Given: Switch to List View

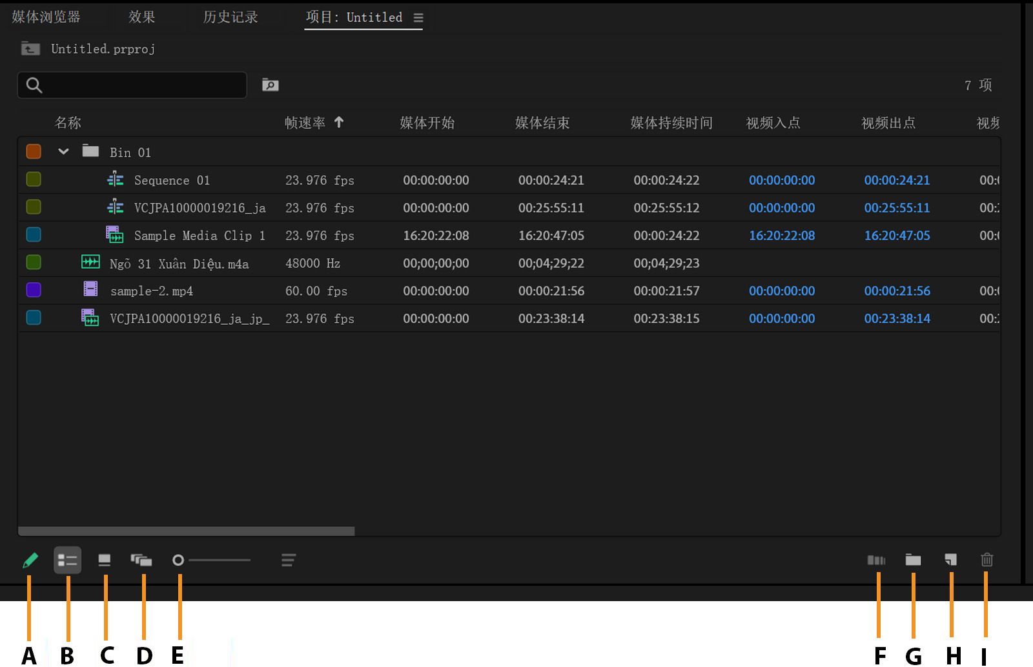Looking at the screenshot, I should pos(68,560).
